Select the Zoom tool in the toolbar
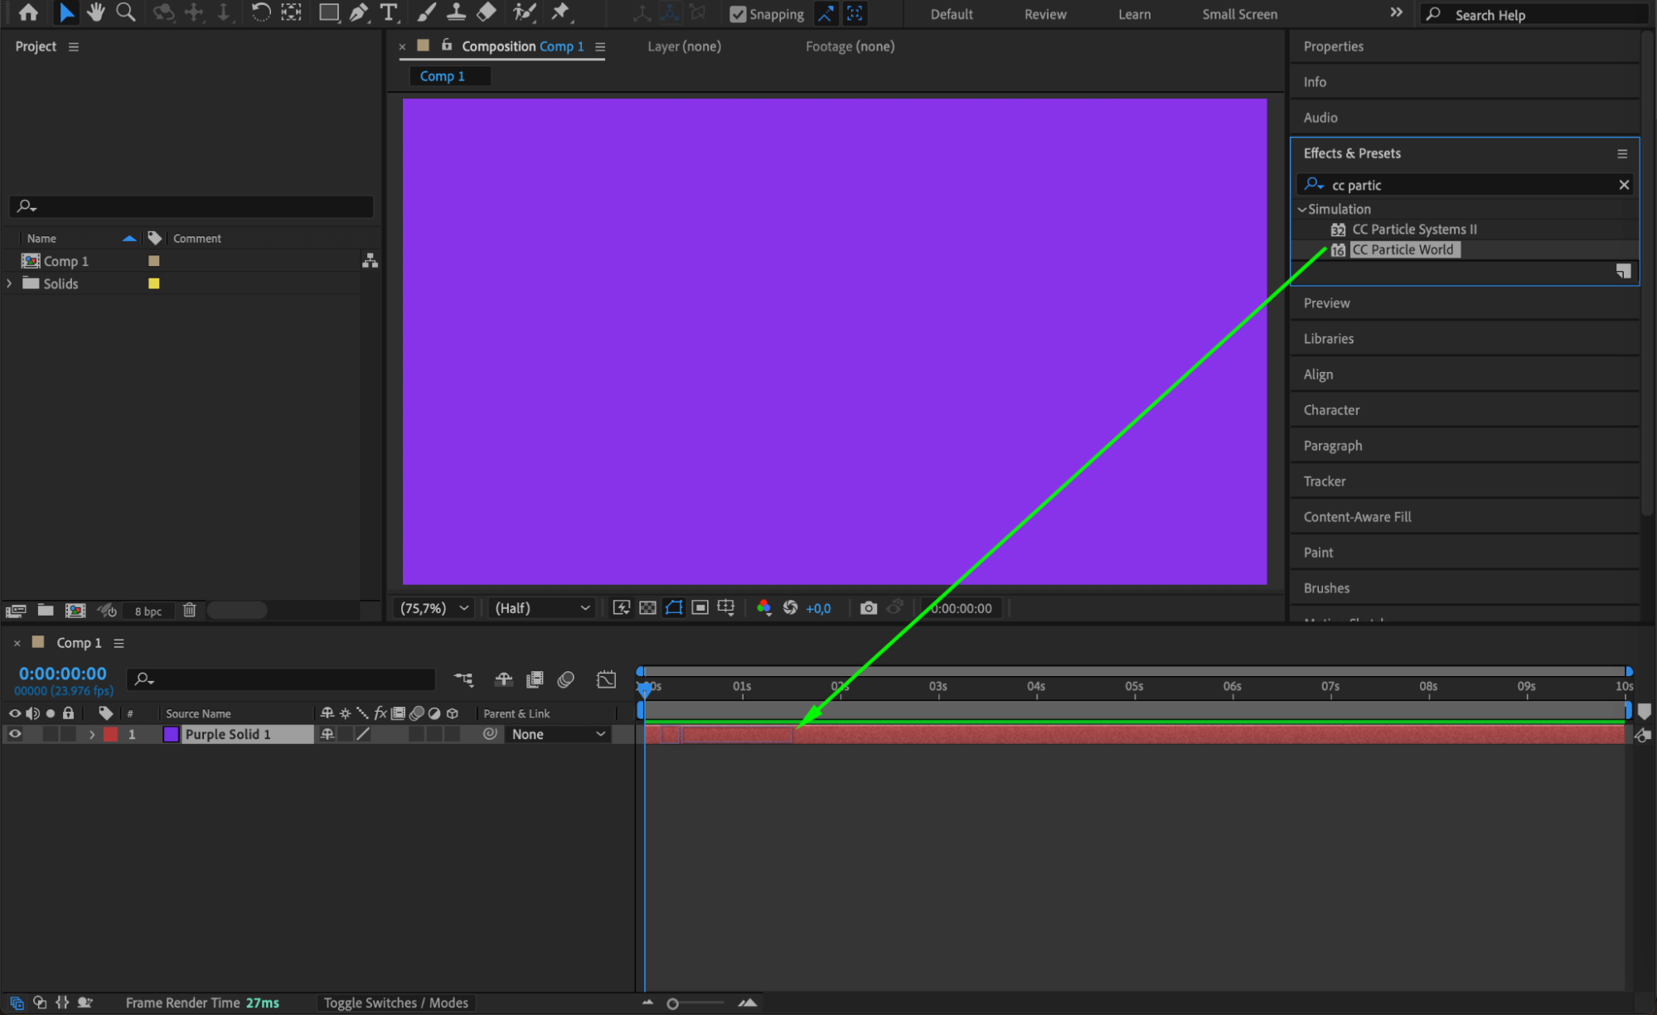1657x1015 pixels. point(126,12)
